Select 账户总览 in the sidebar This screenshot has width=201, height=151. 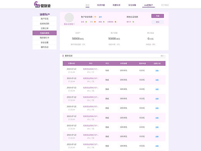(x=44, y=19)
